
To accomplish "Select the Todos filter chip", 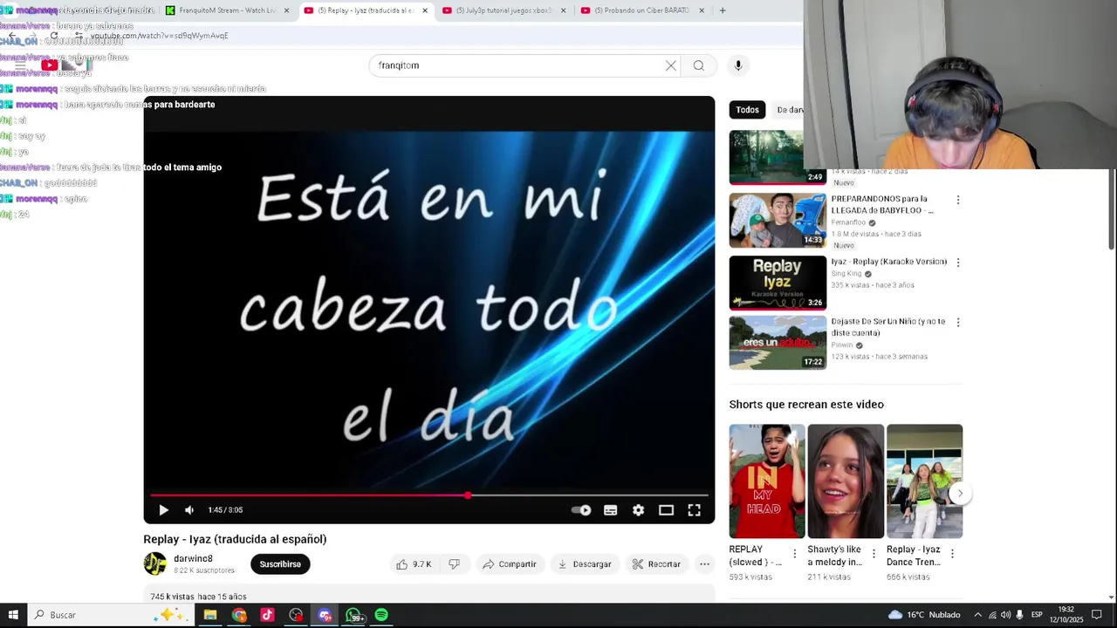I will click(747, 110).
